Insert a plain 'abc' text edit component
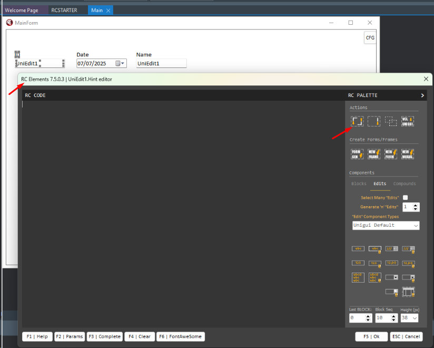Image resolution: width=434 pixels, height=348 pixels. click(x=358, y=248)
